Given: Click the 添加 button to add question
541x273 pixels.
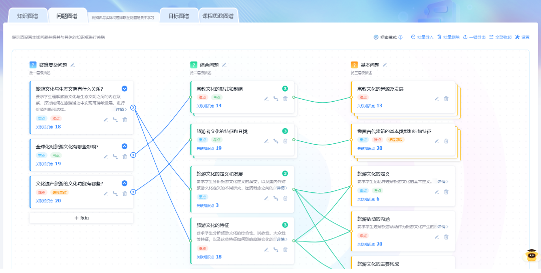Looking at the screenshot, I should (x=82, y=218).
